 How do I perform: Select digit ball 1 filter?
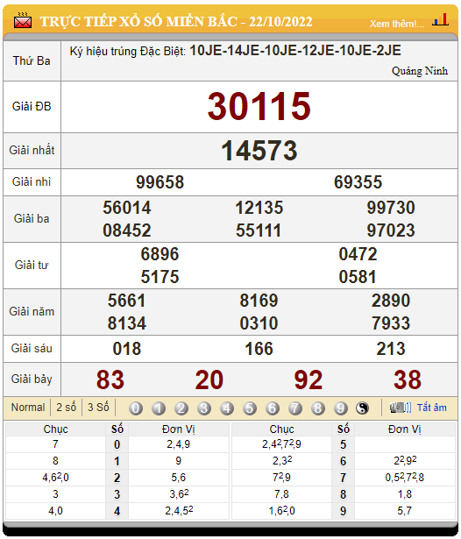(159, 408)
